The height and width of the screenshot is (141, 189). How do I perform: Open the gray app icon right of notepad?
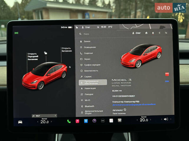[x=120, y=120]
